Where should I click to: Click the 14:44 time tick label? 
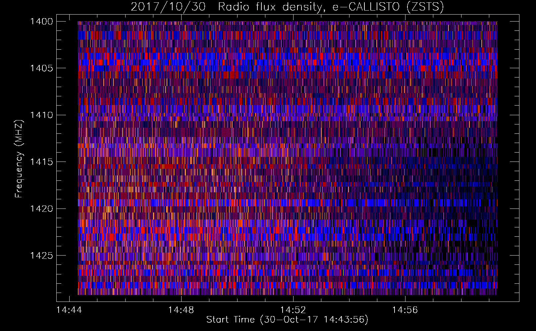coord(69,310)
